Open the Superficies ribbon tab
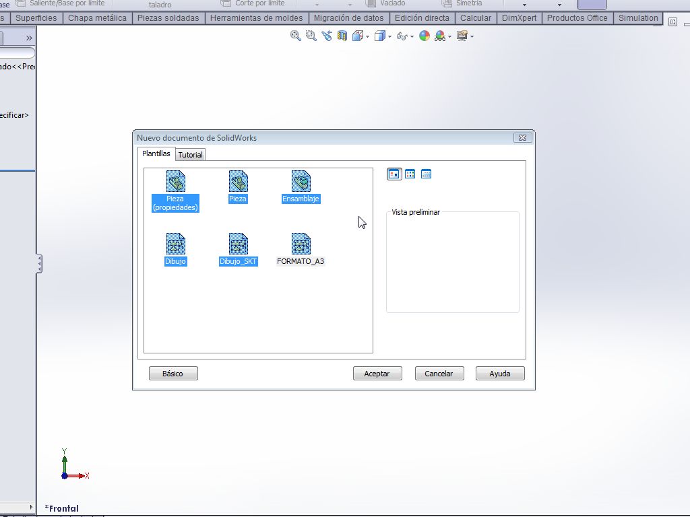The height and width of the screenshot is (517, 690). (36, 18)
